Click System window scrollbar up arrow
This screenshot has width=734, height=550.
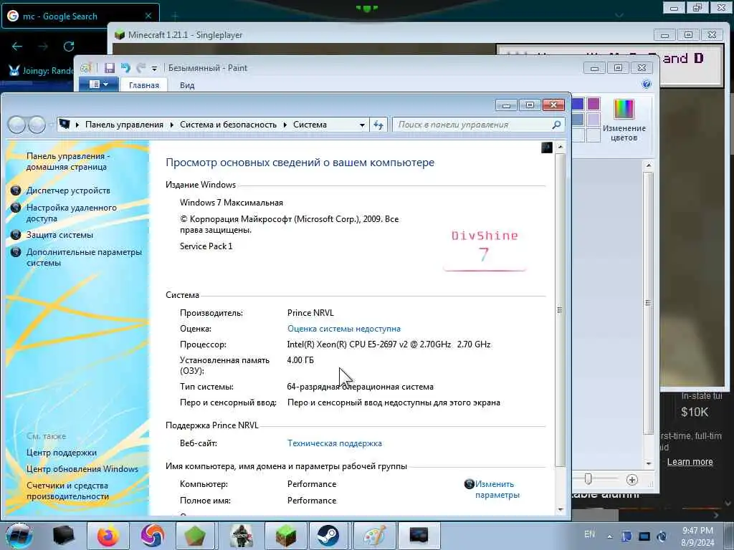[561, 148]
